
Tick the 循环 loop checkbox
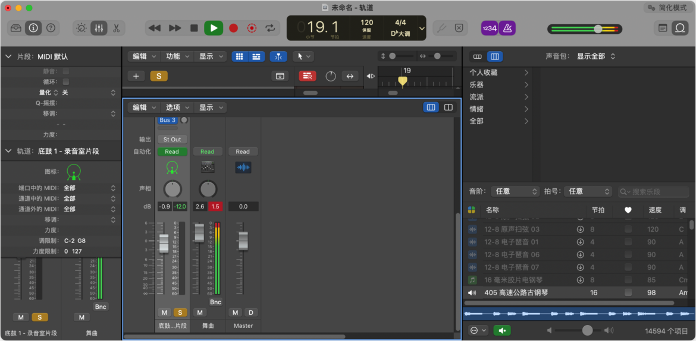[65, 81]
